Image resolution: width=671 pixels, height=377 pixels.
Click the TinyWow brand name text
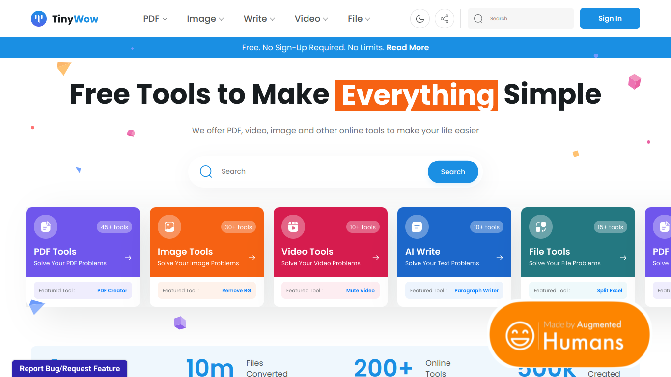tap(75, 19)
